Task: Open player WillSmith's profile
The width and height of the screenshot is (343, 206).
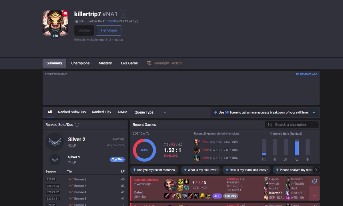Action: (x=297, y=197)
